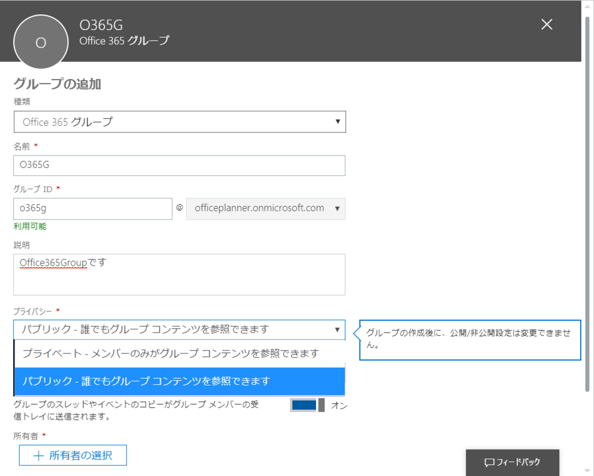594x476 pixels.
Task: Click the O365G title in the header
Action: pos(101,25)
